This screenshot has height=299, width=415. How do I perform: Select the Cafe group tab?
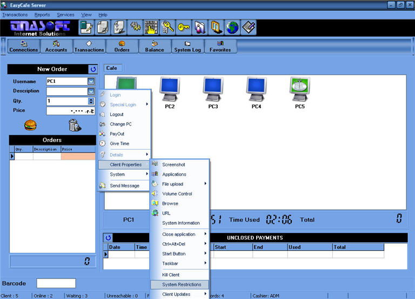[x=113, y=68]
